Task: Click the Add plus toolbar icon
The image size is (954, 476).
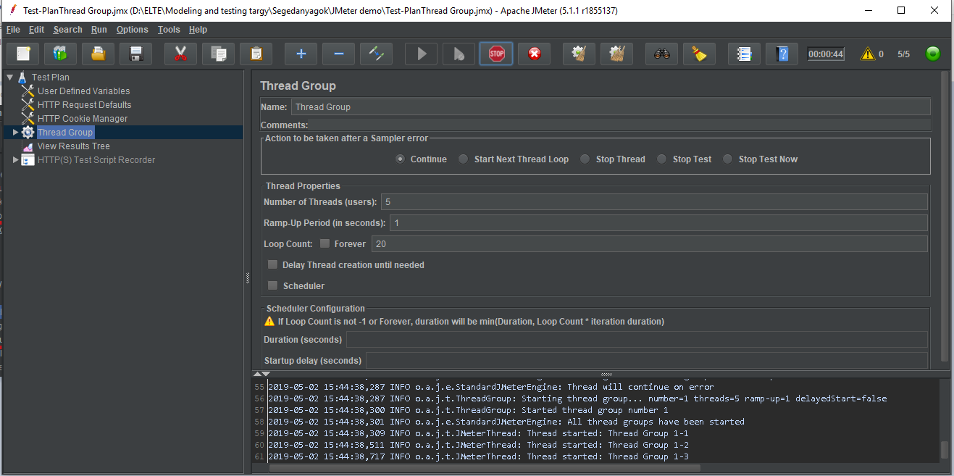Action: (x=301, y=54)
